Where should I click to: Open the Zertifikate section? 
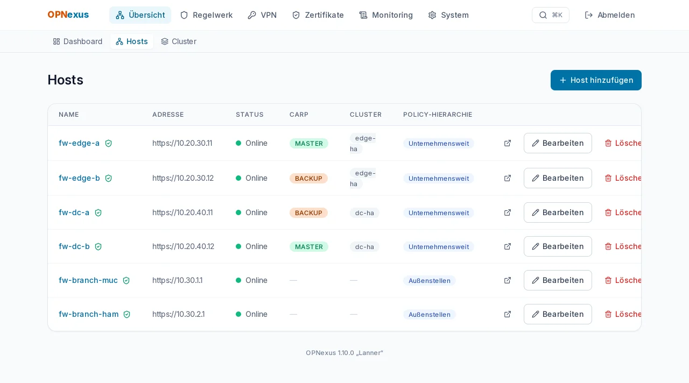(318, 15)
